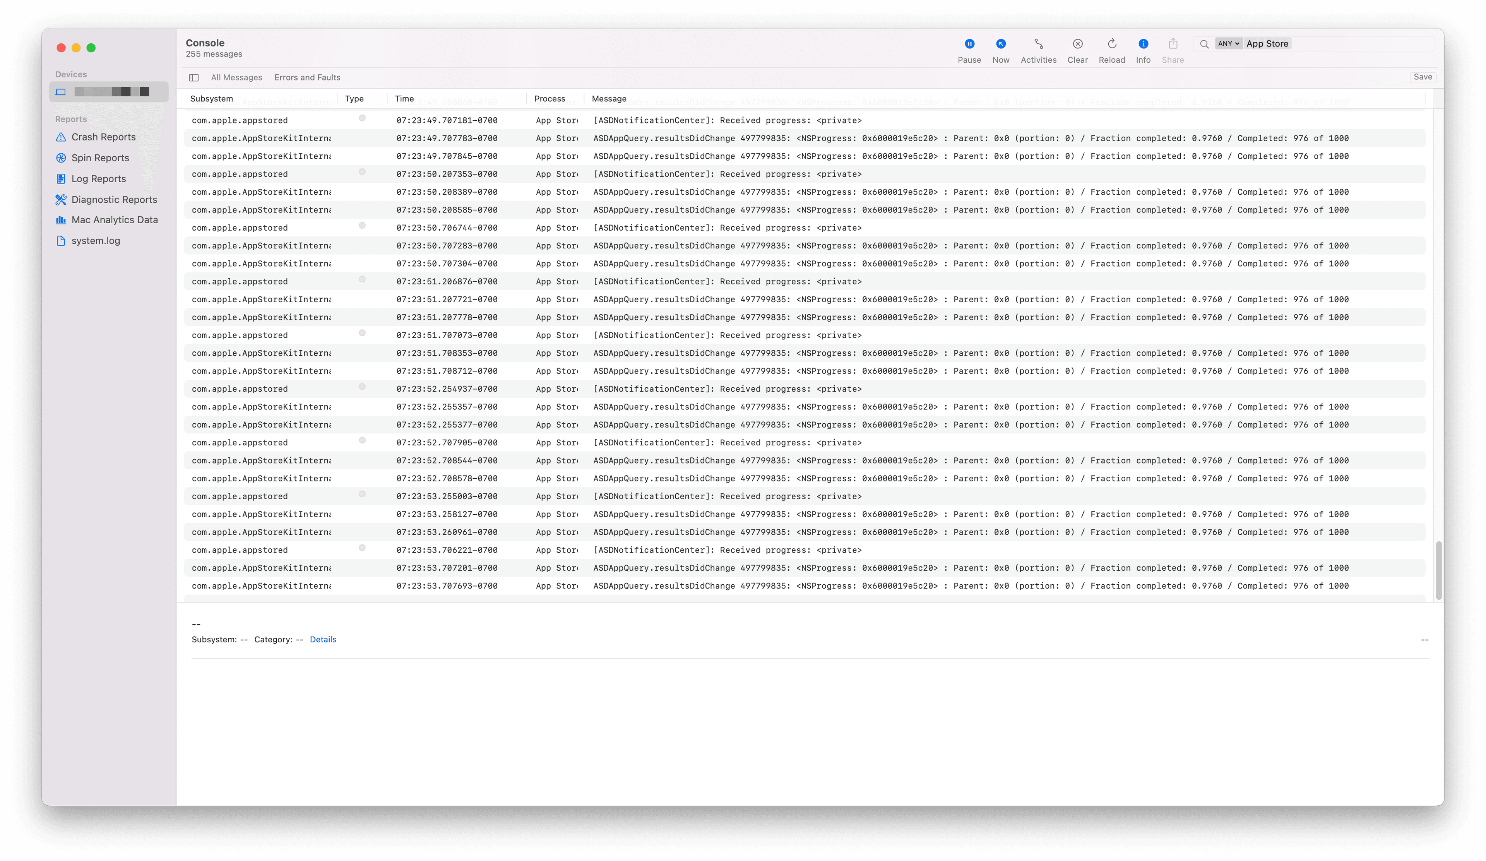Viewport: 1486px width, 861px height.
Task: Click the Save button
Action: tap(1423, 77)
